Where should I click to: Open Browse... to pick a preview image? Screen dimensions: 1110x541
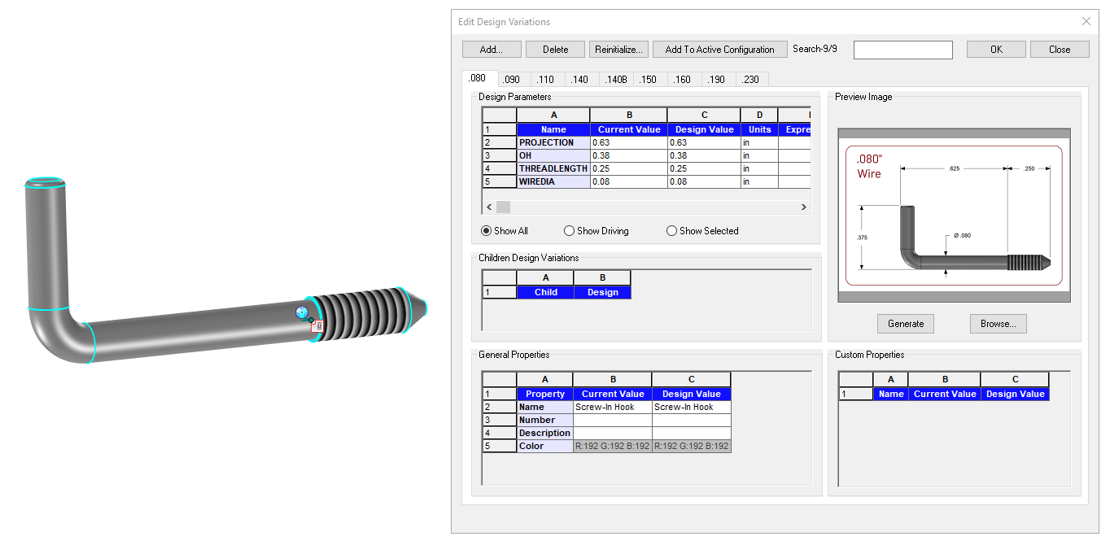point(998,324)
